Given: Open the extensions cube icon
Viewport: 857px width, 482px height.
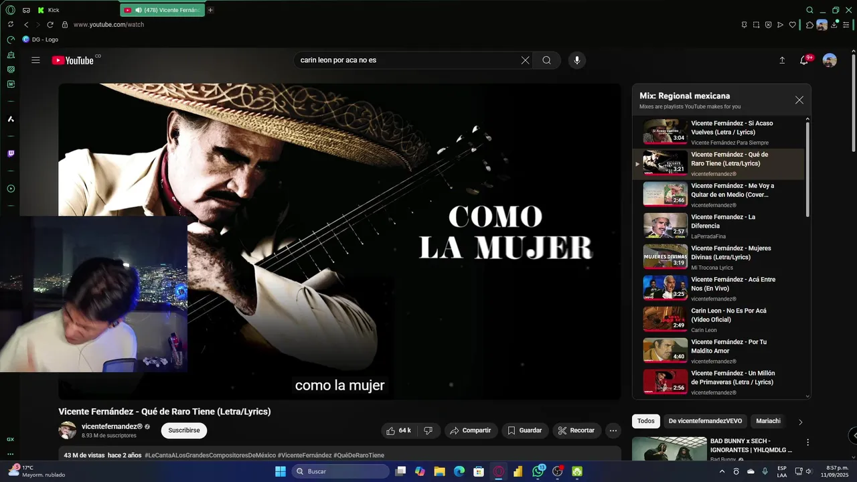Looking at the screenshot, I should click(809, 25).
